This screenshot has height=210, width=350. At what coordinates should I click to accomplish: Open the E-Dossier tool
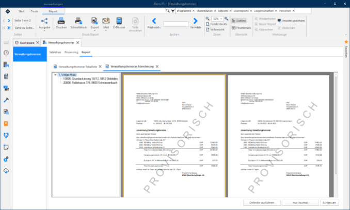(119, 23)
